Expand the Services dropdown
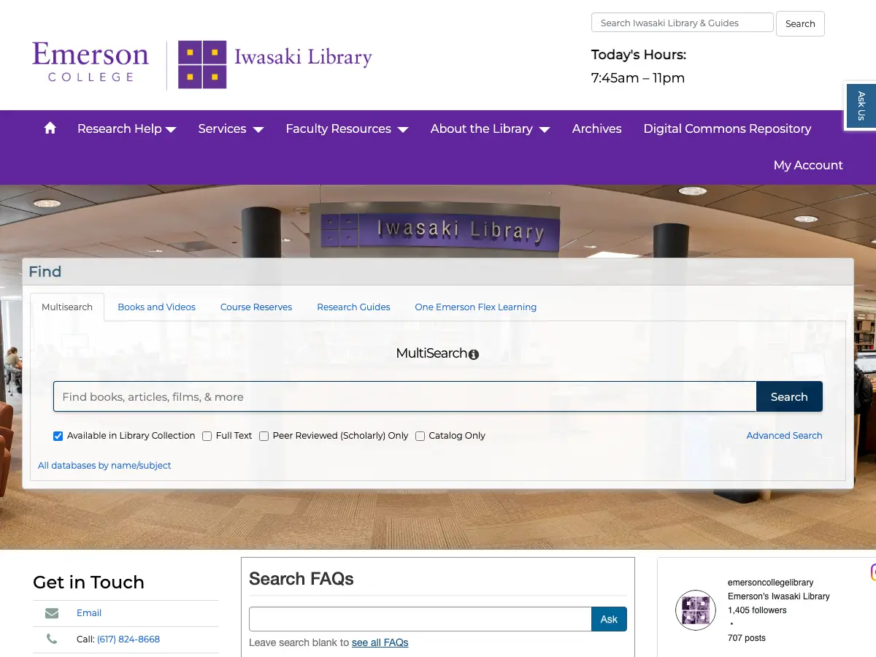Screen dimensions: 876x657 [x=231, y=128]
